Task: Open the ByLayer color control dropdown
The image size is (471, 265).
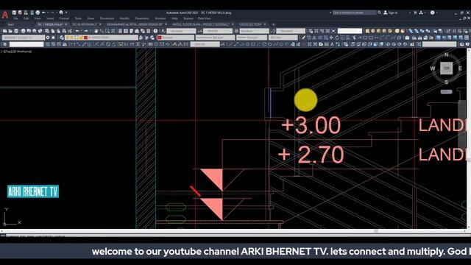Action: (176, 38)
